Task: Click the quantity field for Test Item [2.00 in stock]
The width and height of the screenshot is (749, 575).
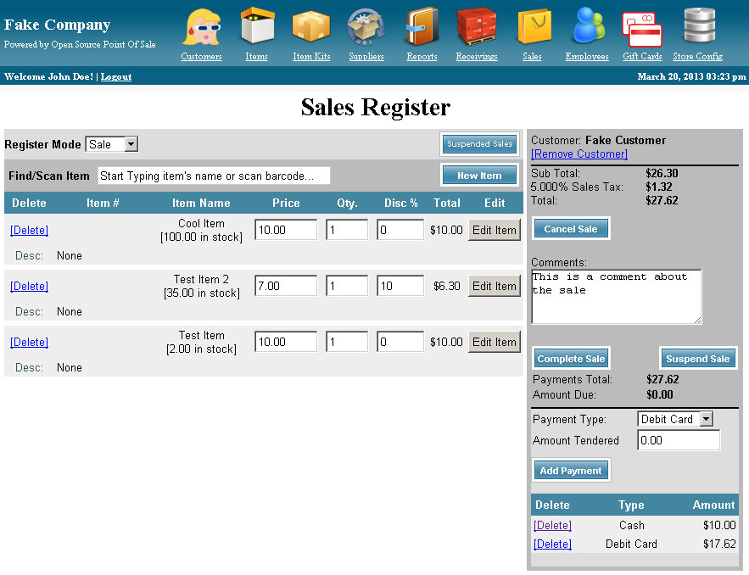Action: point(347,342)
